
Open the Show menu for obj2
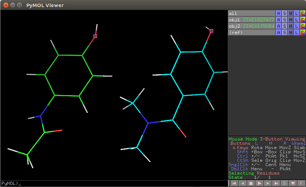[285, 26]
